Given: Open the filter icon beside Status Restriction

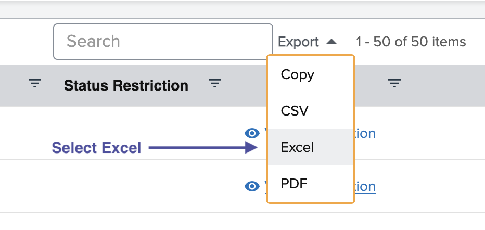Looking at the screenshot, I should coord(215,83).
